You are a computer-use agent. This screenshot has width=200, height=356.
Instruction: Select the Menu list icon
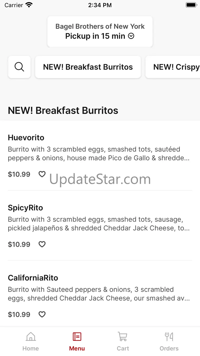tap(77, 336)
